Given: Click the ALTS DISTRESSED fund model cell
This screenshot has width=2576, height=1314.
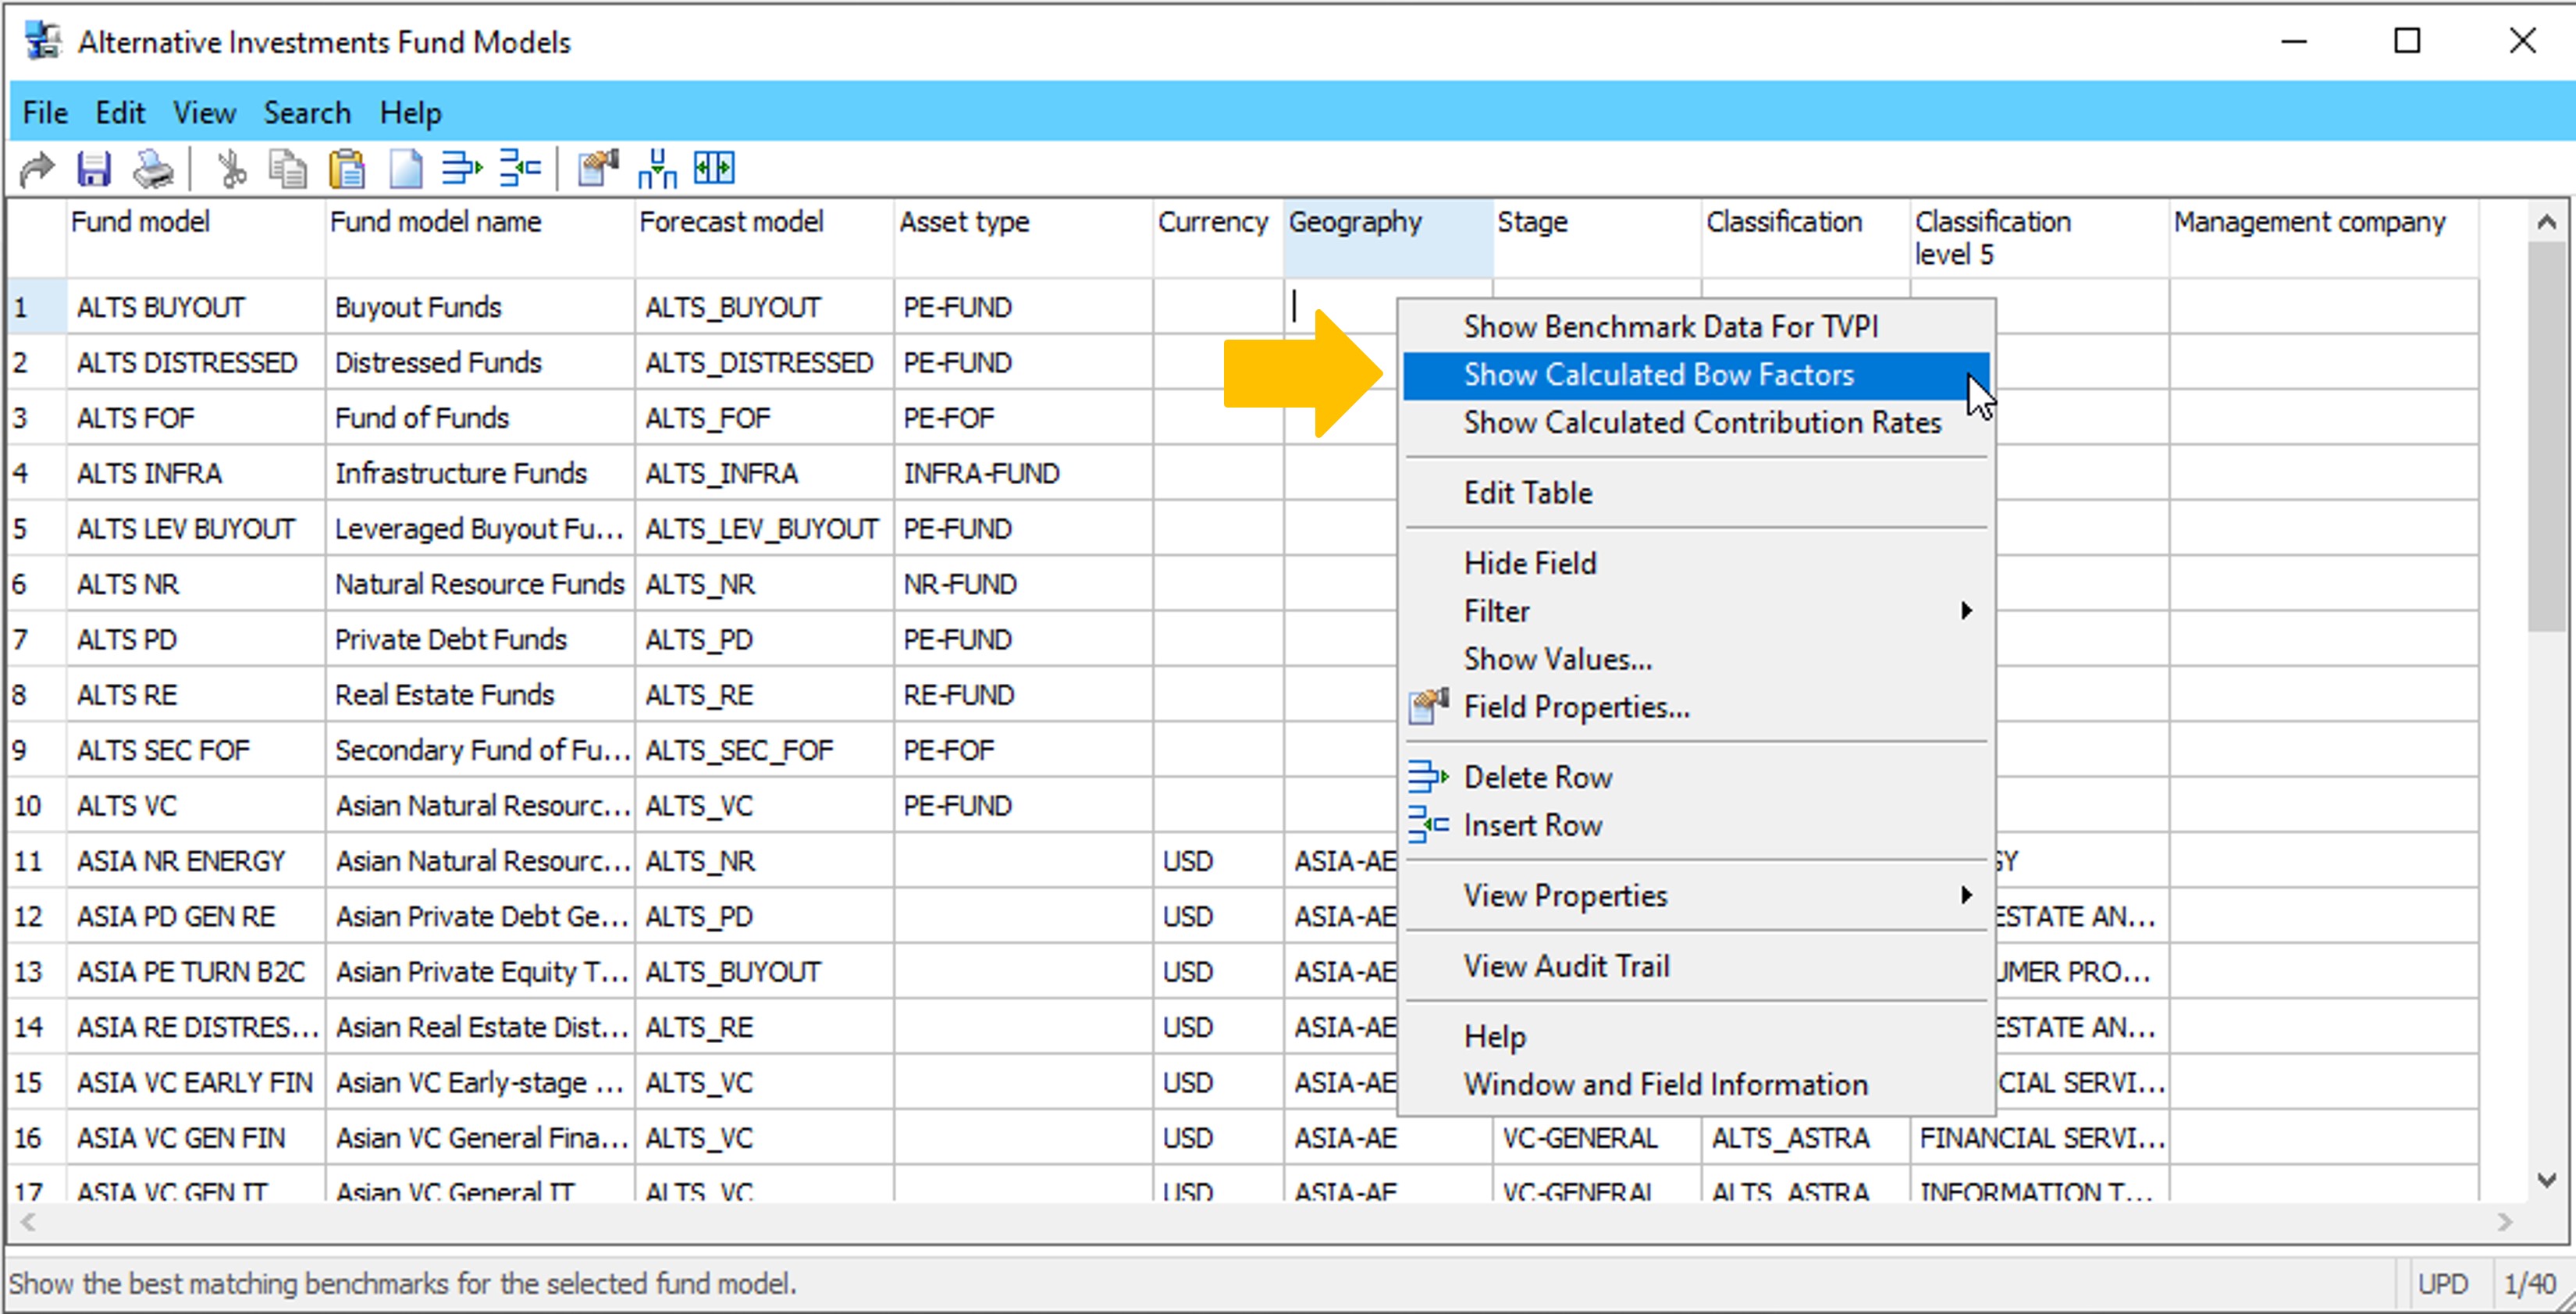Looking at the screenshot, I should [196, 362].
